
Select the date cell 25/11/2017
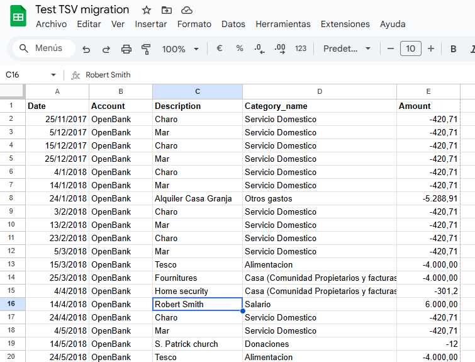click(57, 119)
